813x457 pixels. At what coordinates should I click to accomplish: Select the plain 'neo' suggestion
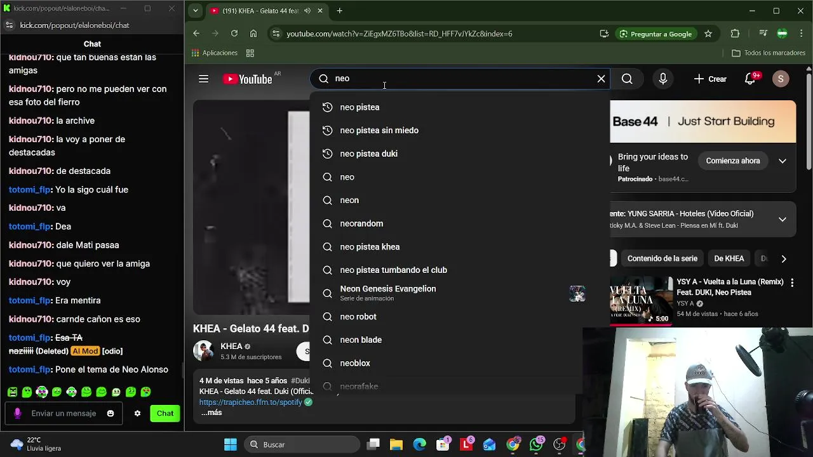click(460, 177)
